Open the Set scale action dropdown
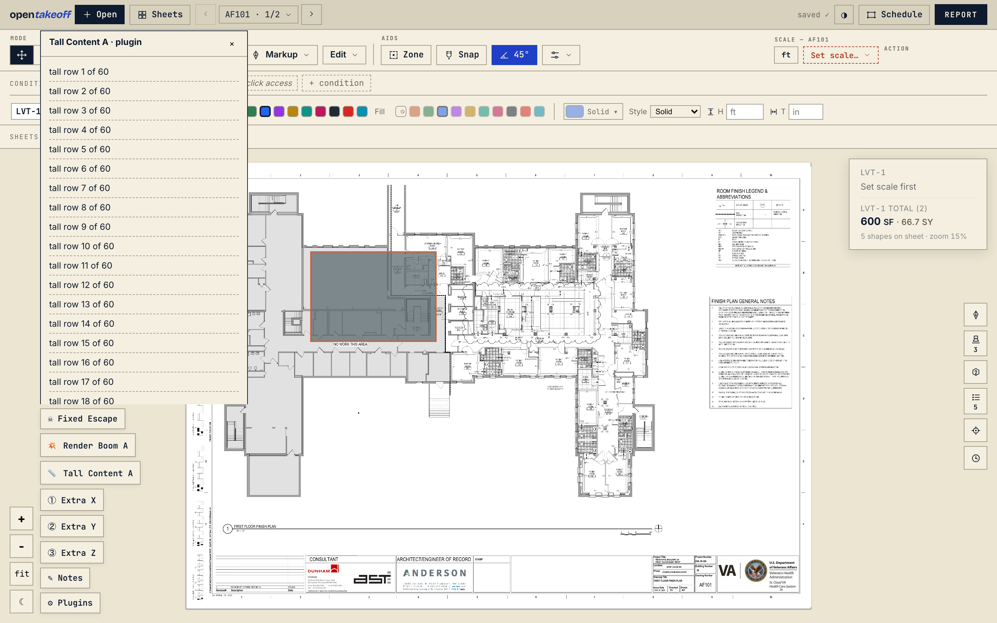 pyautogui.click(x=841, y=55)
